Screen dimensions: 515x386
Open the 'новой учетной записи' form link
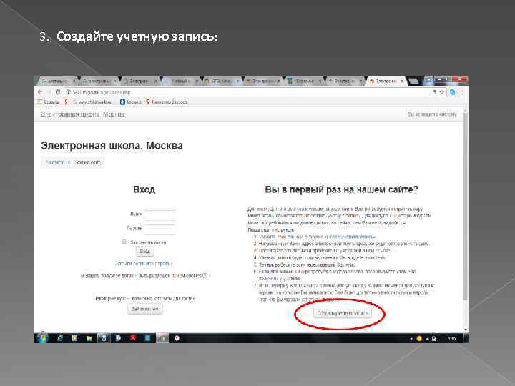(350, 237)
